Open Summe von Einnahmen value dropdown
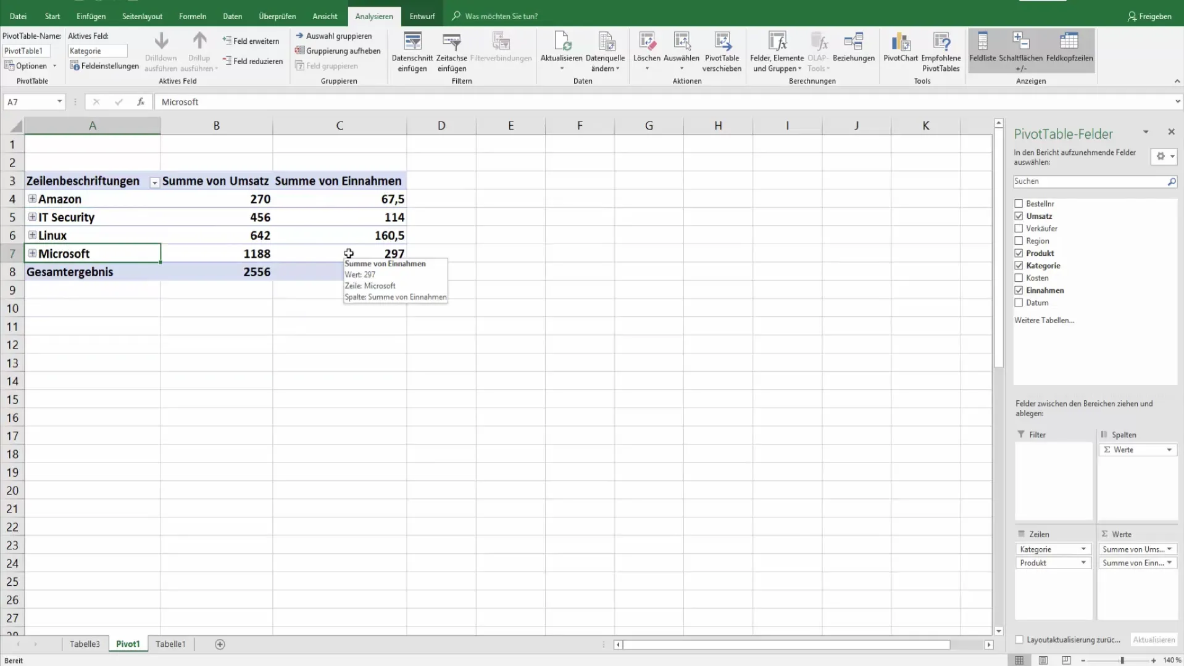The image size is (1184, 666). pos(1169,562)
